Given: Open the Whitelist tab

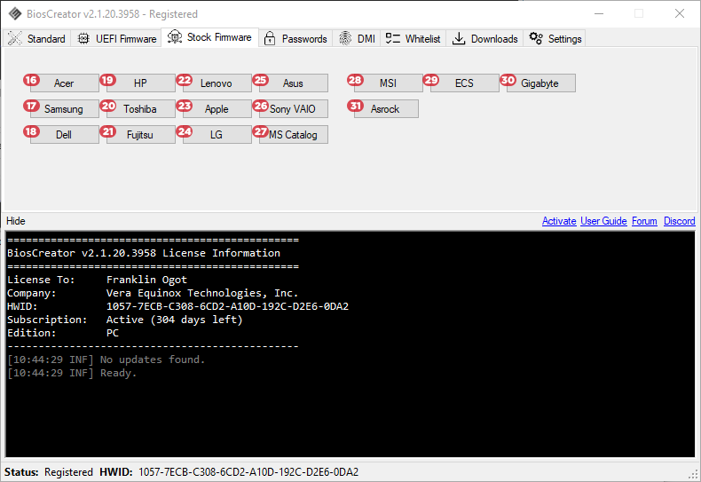Looking at the screenshot, I should pos(413,38).
